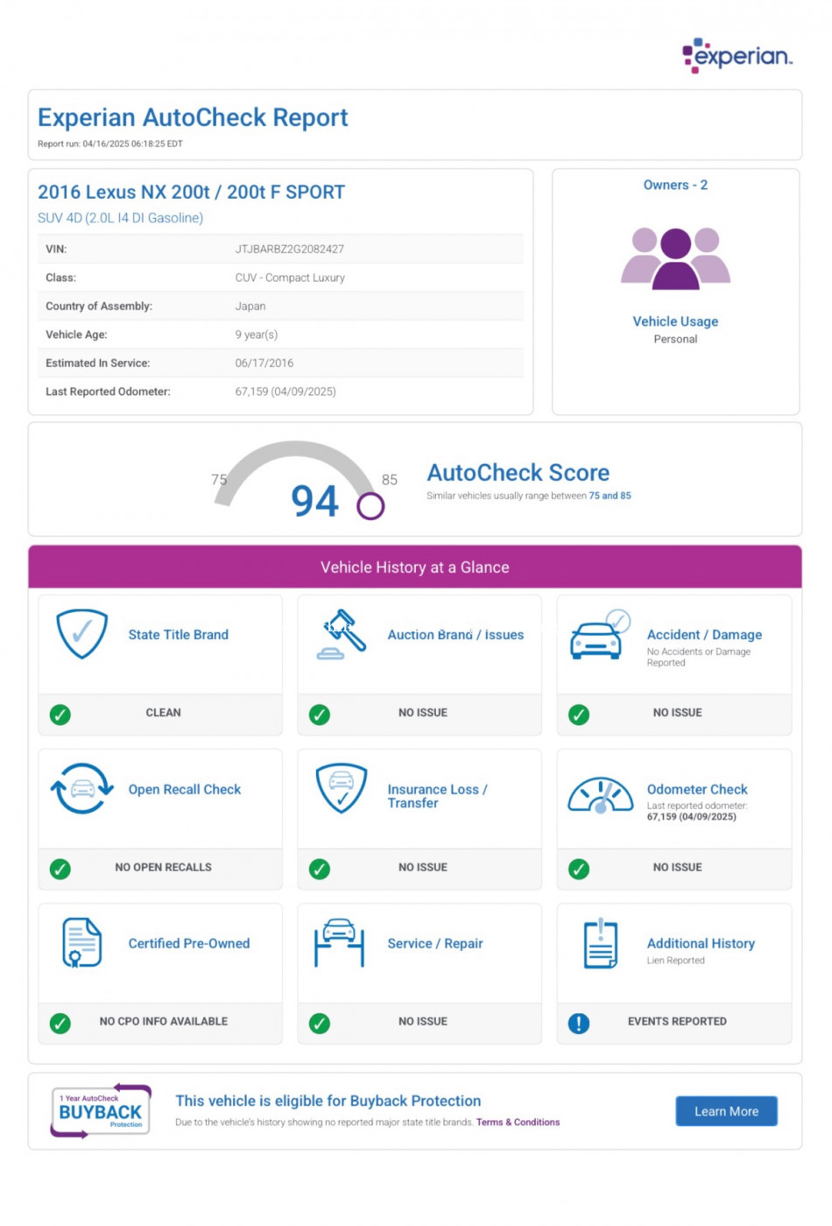Click the Insurance Loss shield icon
Image resolution: width=832 pixels, height=1226 pixels.
pos(342,788)
